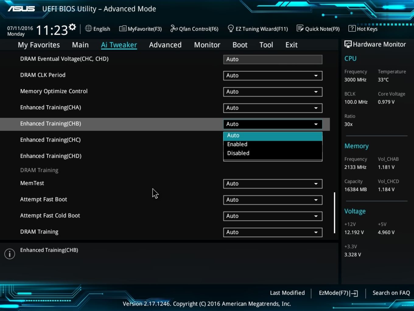Screen dimensions: 414x311
Task: Click the settings gear beside the clock
Action: pyautogui.click(x=72, y=27)
